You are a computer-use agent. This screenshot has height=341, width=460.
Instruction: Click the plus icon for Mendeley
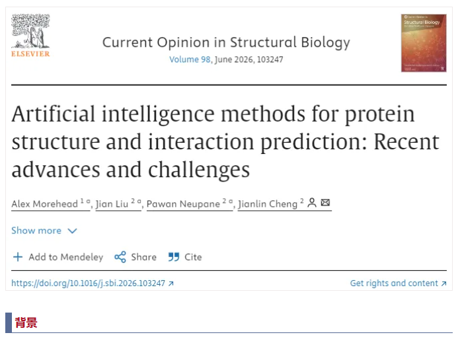[x=18, y=257]
